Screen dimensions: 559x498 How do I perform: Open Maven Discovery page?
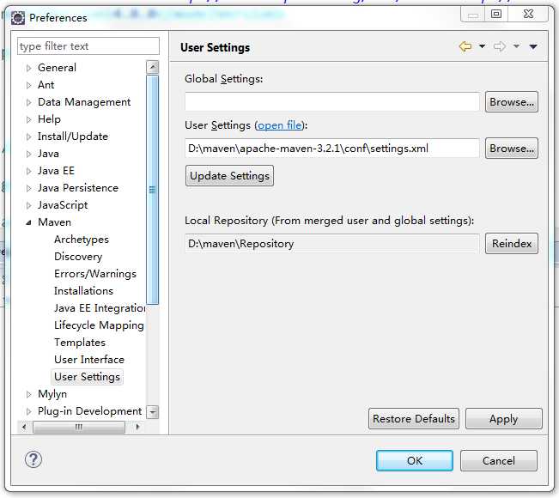(x=78, y=257)
